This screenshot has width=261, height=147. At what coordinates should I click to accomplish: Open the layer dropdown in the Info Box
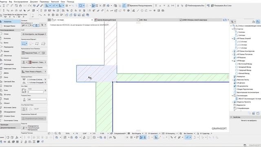click(34, 34)
